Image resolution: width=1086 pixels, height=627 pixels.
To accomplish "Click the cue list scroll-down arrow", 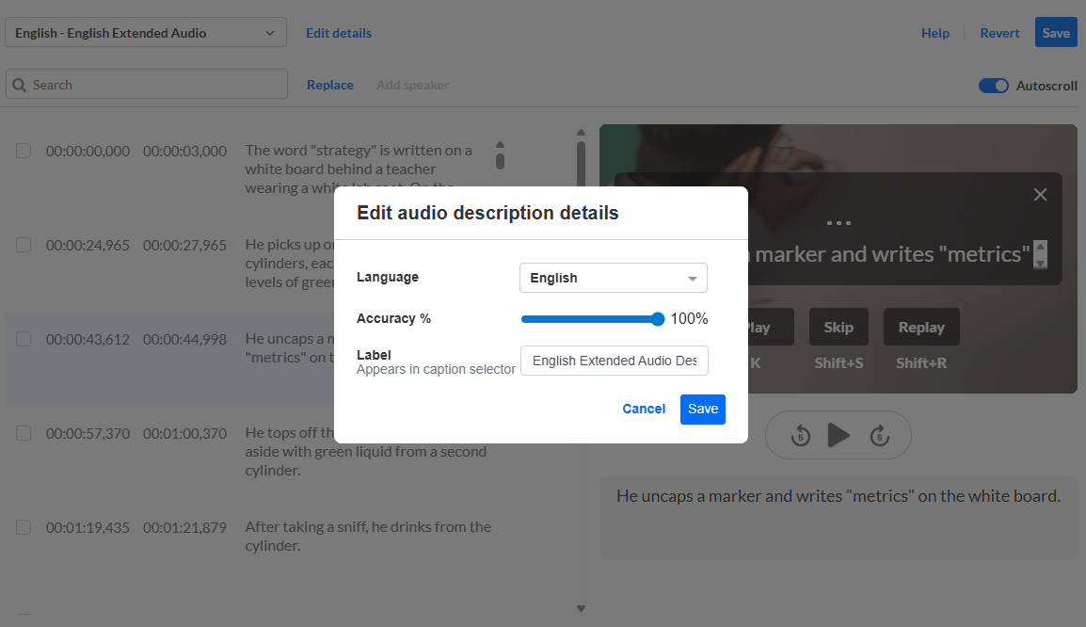I will 581,608.
